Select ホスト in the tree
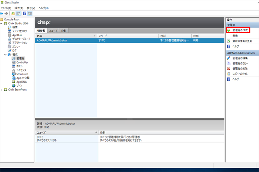259x172 pixels. point(19,66)
